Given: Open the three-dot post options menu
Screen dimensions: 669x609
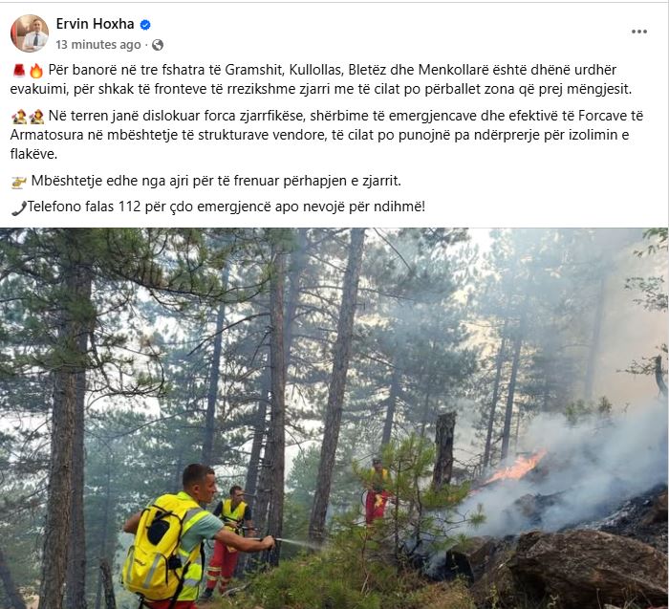Looking at the screenshot, I should 638,32.
